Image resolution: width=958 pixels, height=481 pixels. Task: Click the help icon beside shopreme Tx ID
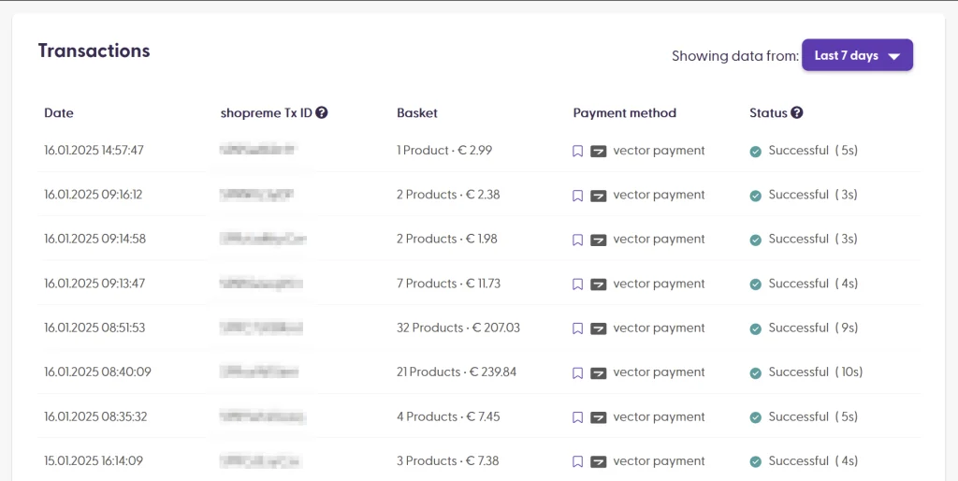click(x=322, y=112)
